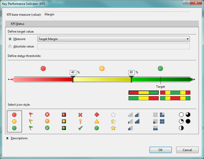Image resolution: width=204 pixels, height=159 pixels.
Task: Click the Absolute value input field
Action: 113,46
